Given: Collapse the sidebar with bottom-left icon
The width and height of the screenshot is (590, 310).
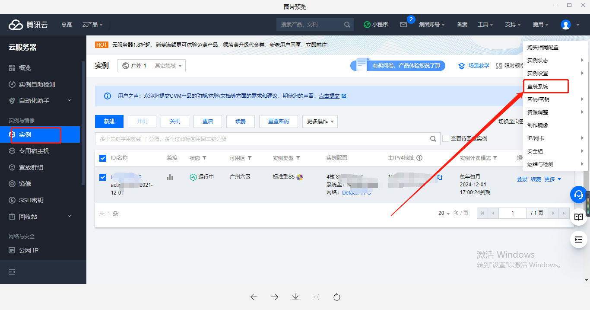Looking at the screenshot, I should point(12,272).
